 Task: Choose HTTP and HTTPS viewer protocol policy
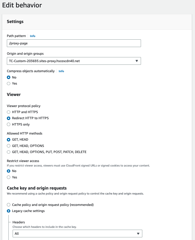coord(8,112)
